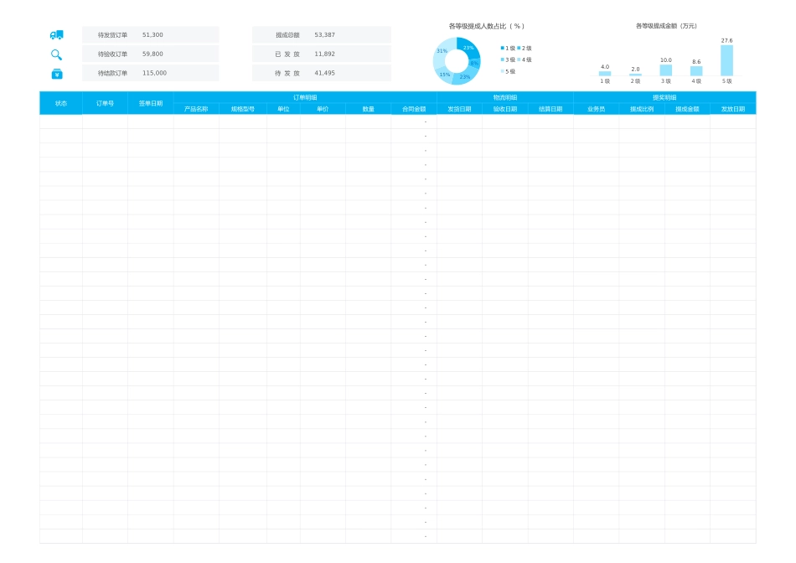Viewport: 796px width, 563px height.
Task: Select the 订单明细 group header
Action: pos(305,97)
